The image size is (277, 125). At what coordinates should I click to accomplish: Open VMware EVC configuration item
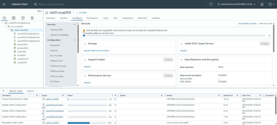coord(57,61)
